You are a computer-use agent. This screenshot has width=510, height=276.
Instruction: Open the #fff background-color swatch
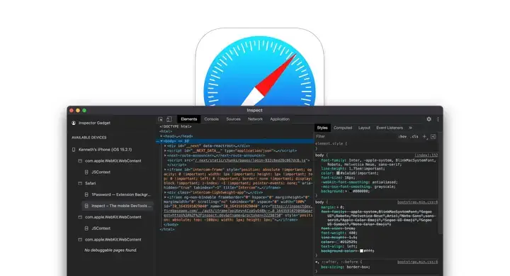coord(361,251)
